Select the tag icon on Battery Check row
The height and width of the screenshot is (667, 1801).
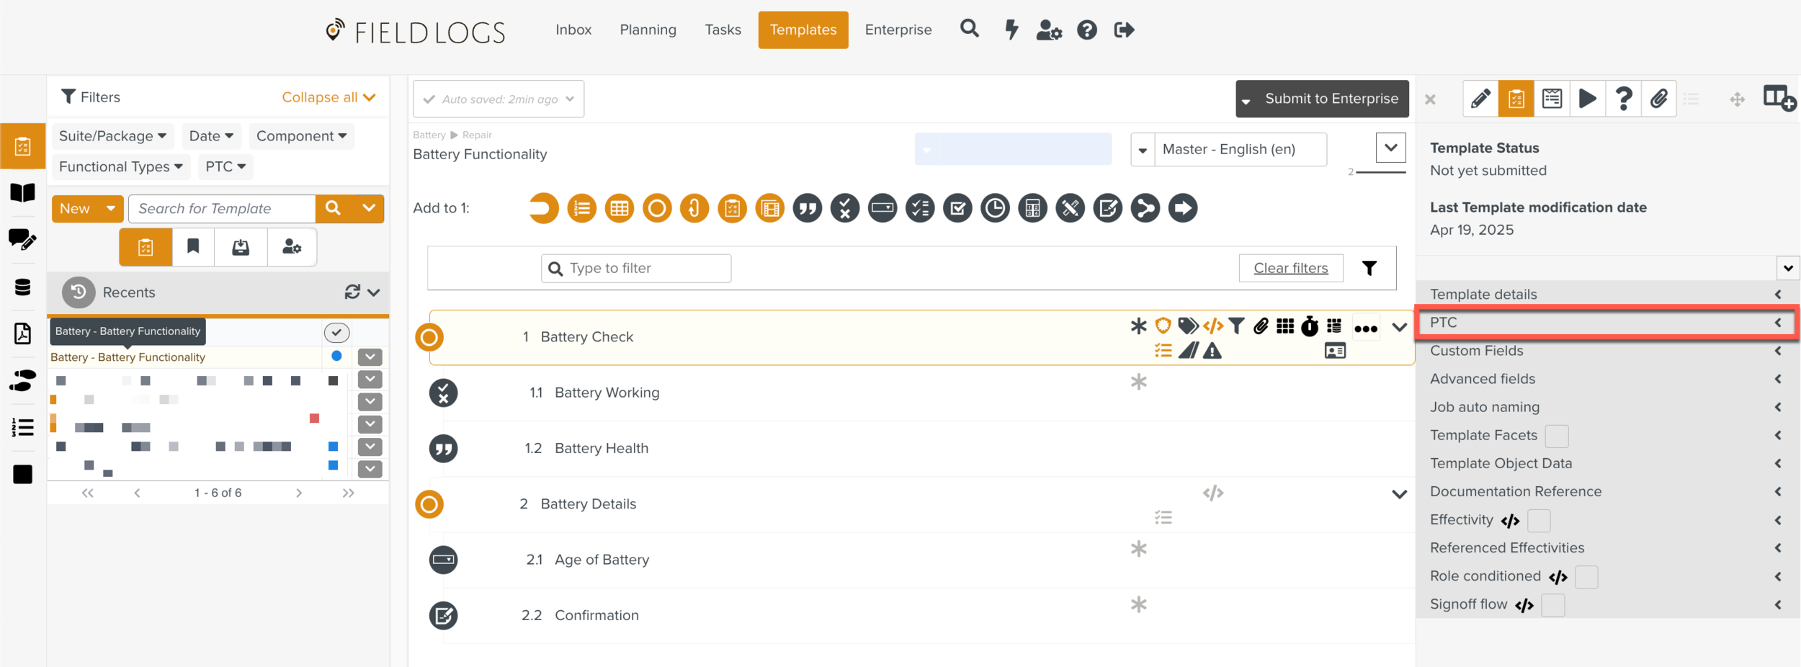[1189, 326]
